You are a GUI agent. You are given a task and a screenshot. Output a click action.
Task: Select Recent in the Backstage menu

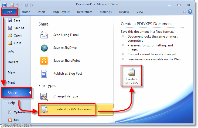click(x=13, y=62)
